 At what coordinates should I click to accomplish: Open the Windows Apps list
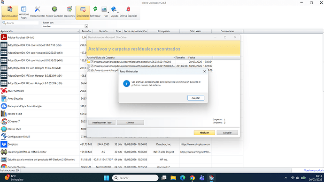[x=24, y=12]
